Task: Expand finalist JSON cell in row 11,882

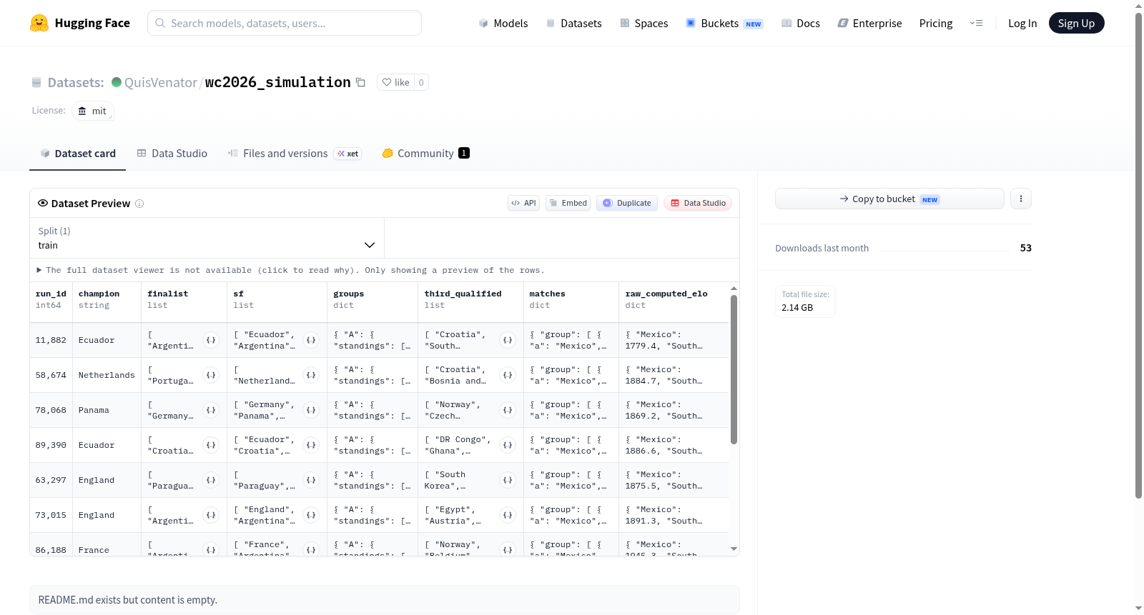Action: (211, 340)
